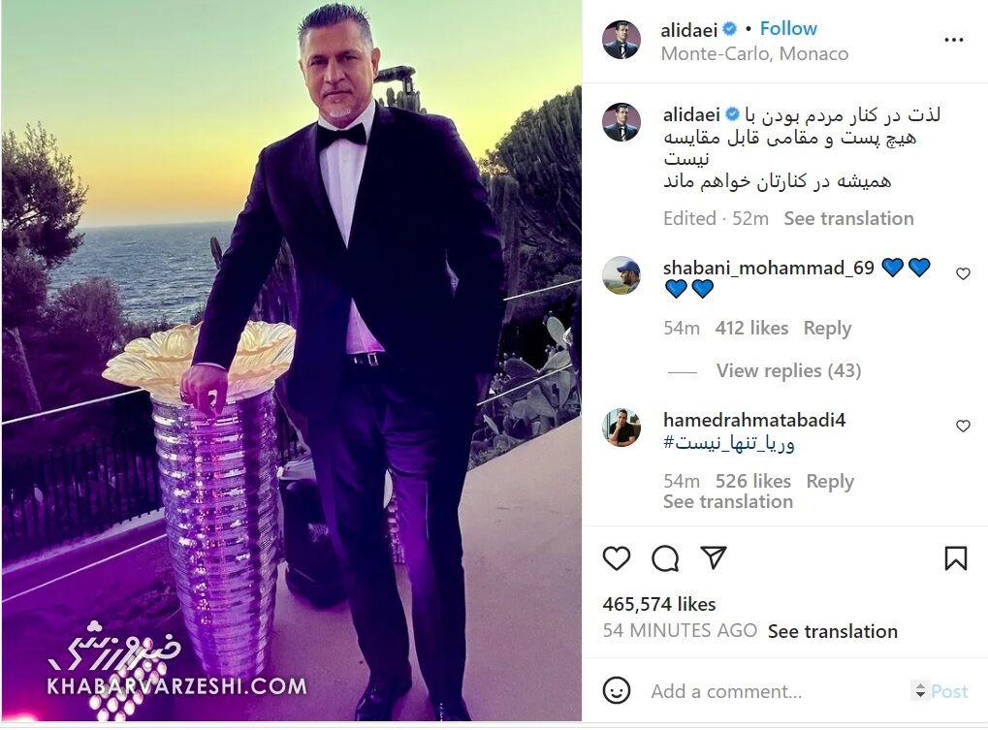View the 465,574 likes list
The width and height of the screenshot is (988, 730).
coord(659,605)
